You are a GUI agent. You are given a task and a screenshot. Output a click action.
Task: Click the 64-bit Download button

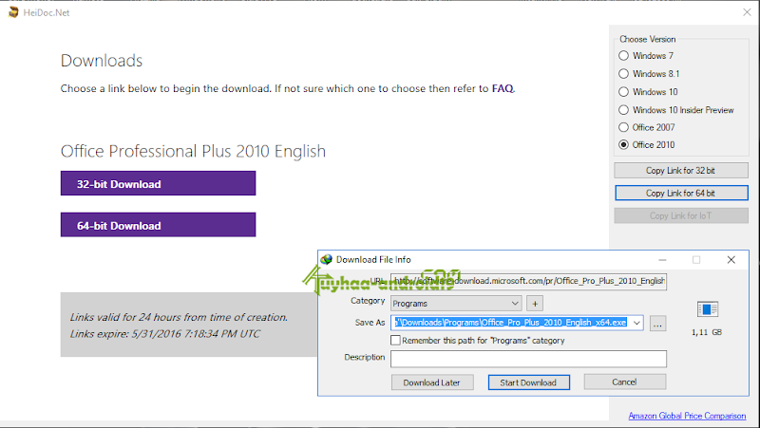(x=158, y=225)
